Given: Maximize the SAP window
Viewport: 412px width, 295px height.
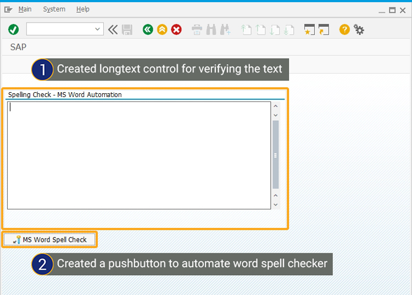Looking at the screenshot, I should pos(392,10).
